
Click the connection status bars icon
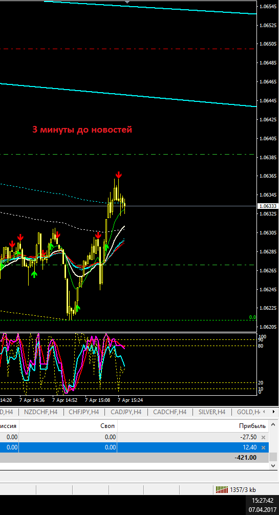pos(222,490)
